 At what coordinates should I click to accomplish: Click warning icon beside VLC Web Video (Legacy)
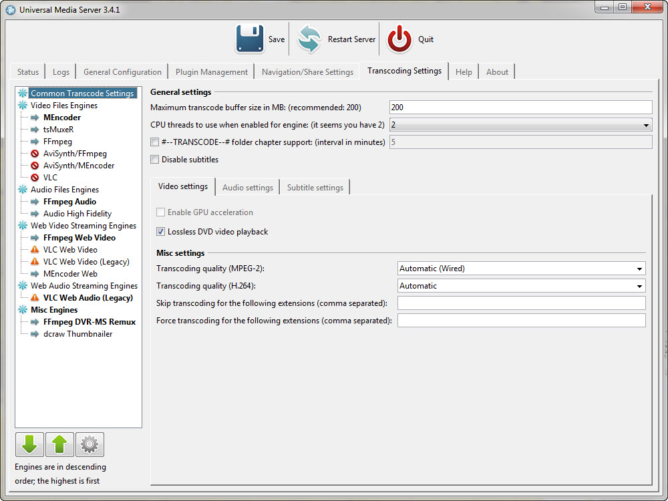pyautogui.click(x=35, y=262)
